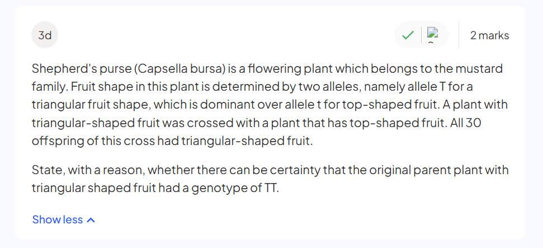Select the 3d question number badge
The width and height of the screenshot is (543, 248).
pyautogui.click(x=45, y=35)
